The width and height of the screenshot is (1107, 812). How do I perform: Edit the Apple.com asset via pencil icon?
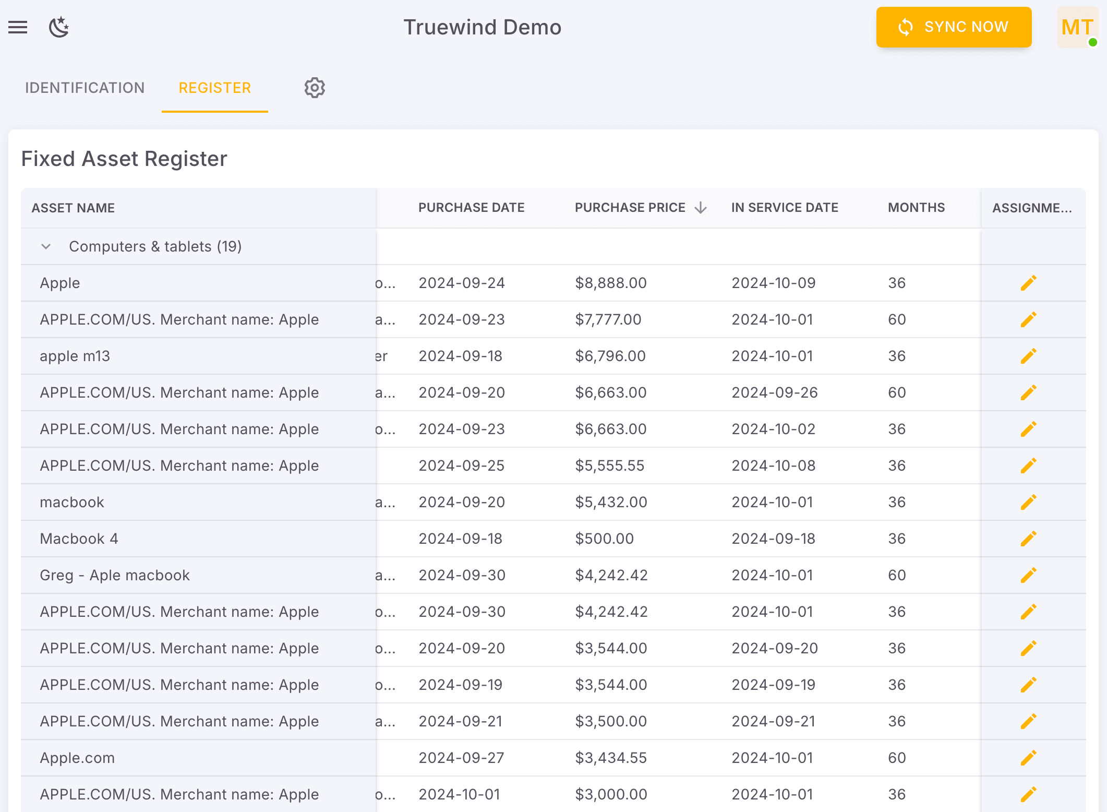click(x=1028, y=757)
